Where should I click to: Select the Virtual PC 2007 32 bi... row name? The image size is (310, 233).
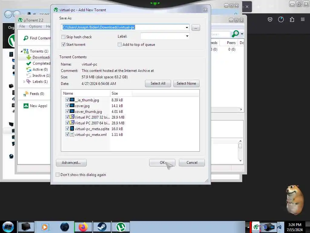coord(92,117)
